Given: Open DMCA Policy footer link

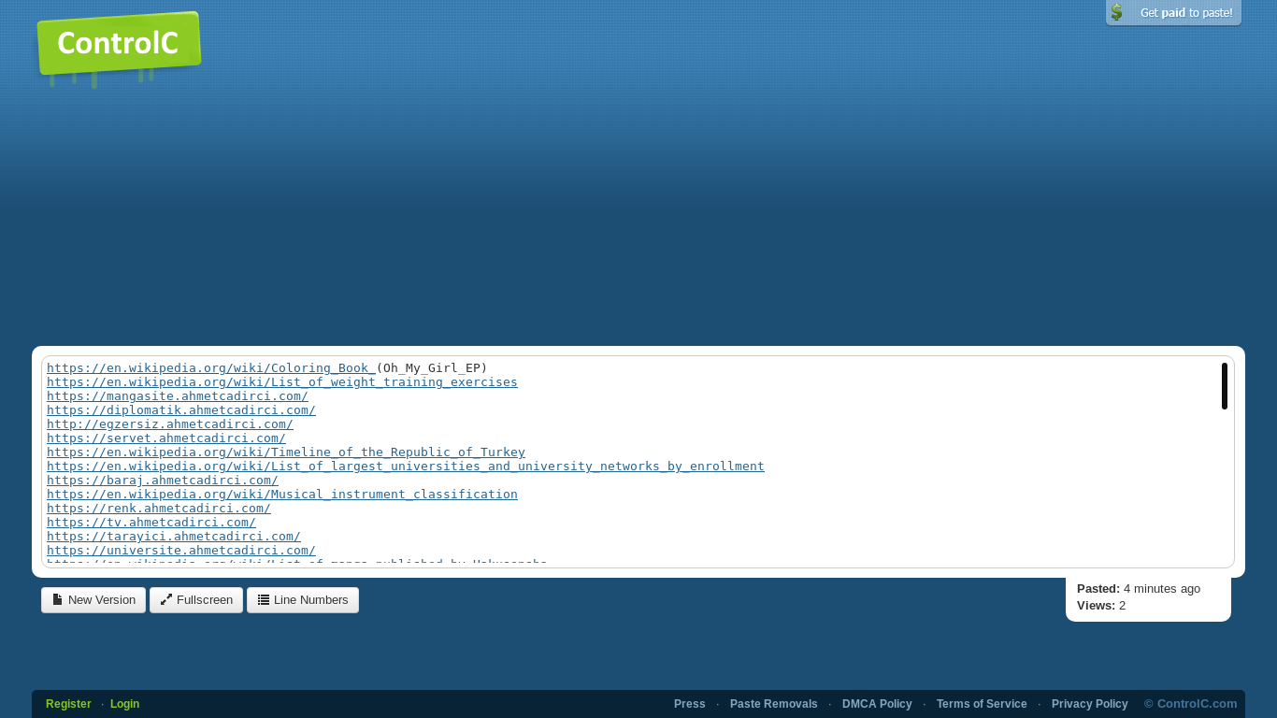Looking at the screenshot, I should tap(877, 704).
